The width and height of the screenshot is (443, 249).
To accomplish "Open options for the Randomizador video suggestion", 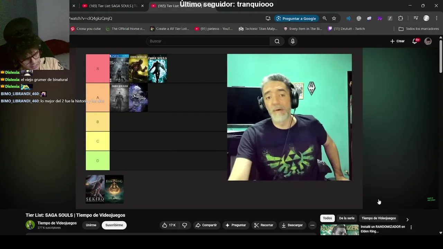I will point(411,228).
